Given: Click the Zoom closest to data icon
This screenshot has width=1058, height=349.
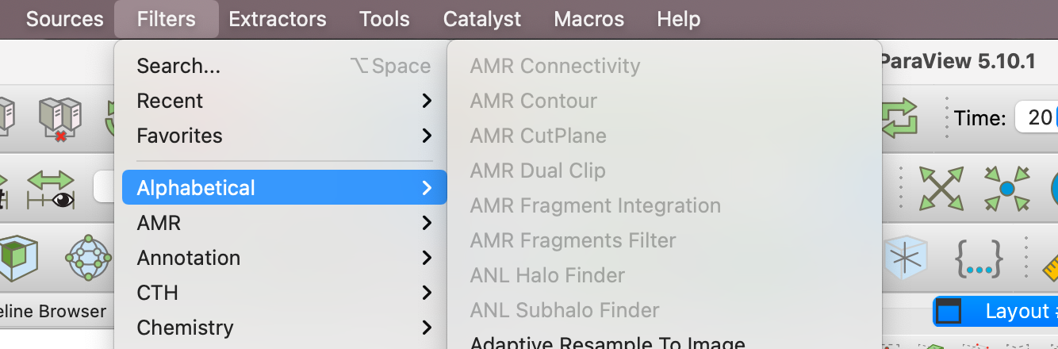Looking at the screenshot, I should [x=1006, y=189].
